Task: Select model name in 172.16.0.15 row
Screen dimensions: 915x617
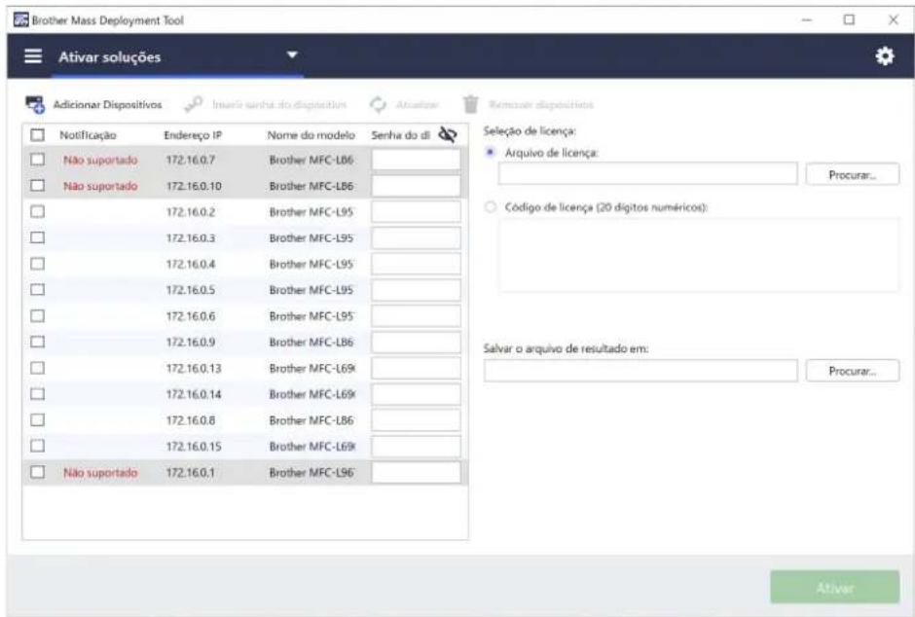Action: (x=312, y=446)
